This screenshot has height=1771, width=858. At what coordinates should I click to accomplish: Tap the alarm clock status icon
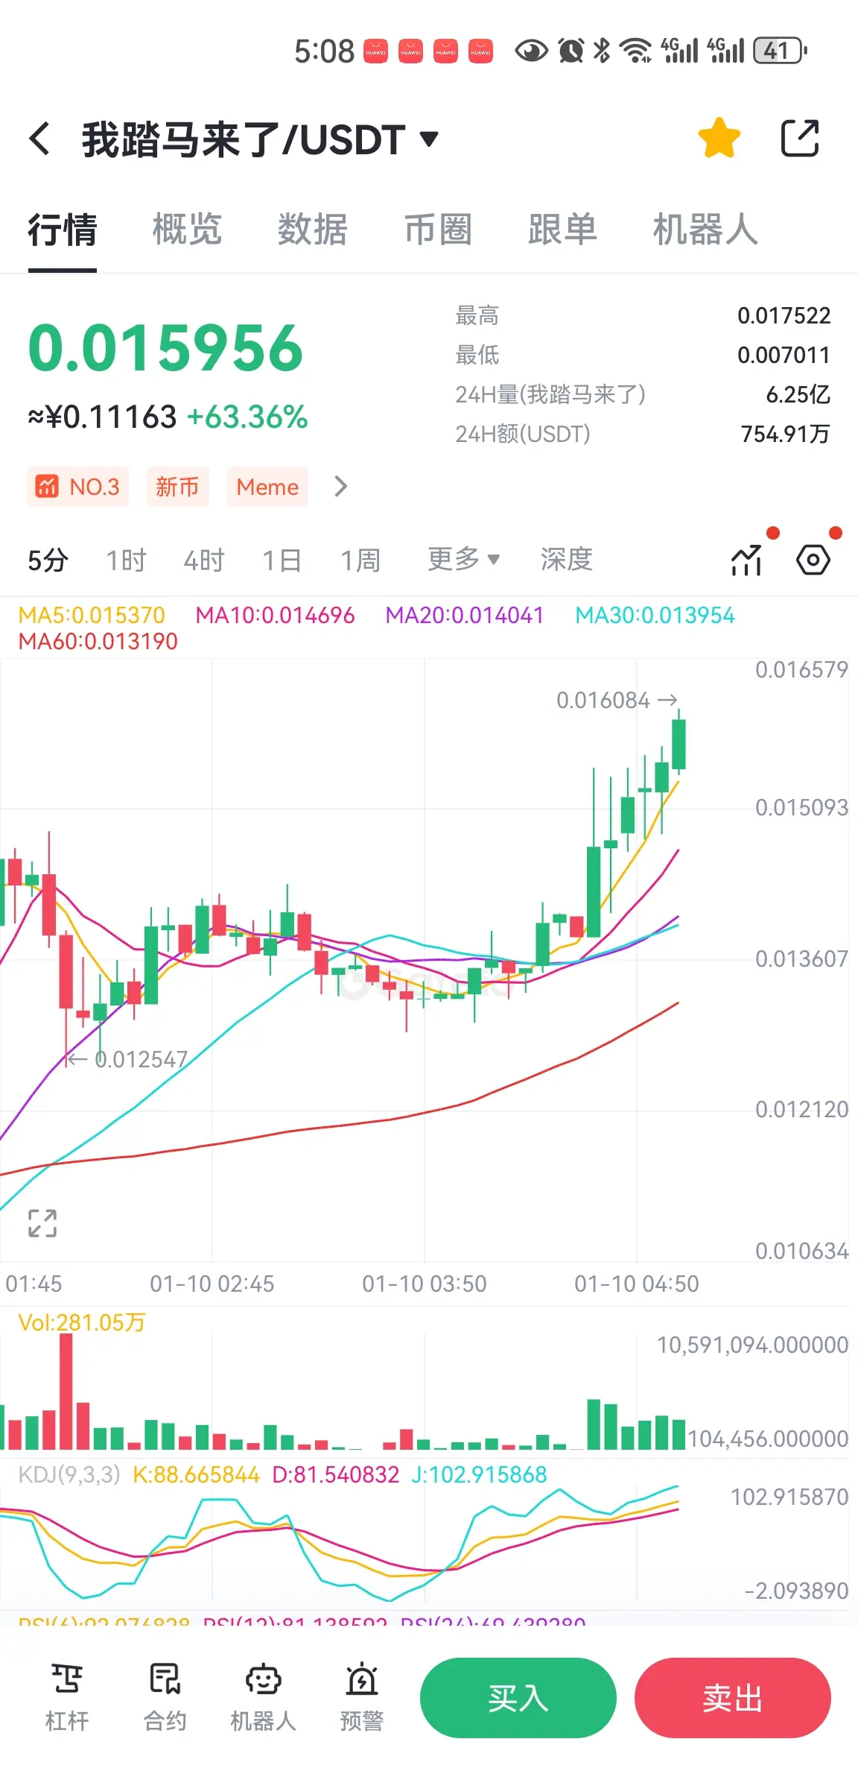(x=571, y=51)
